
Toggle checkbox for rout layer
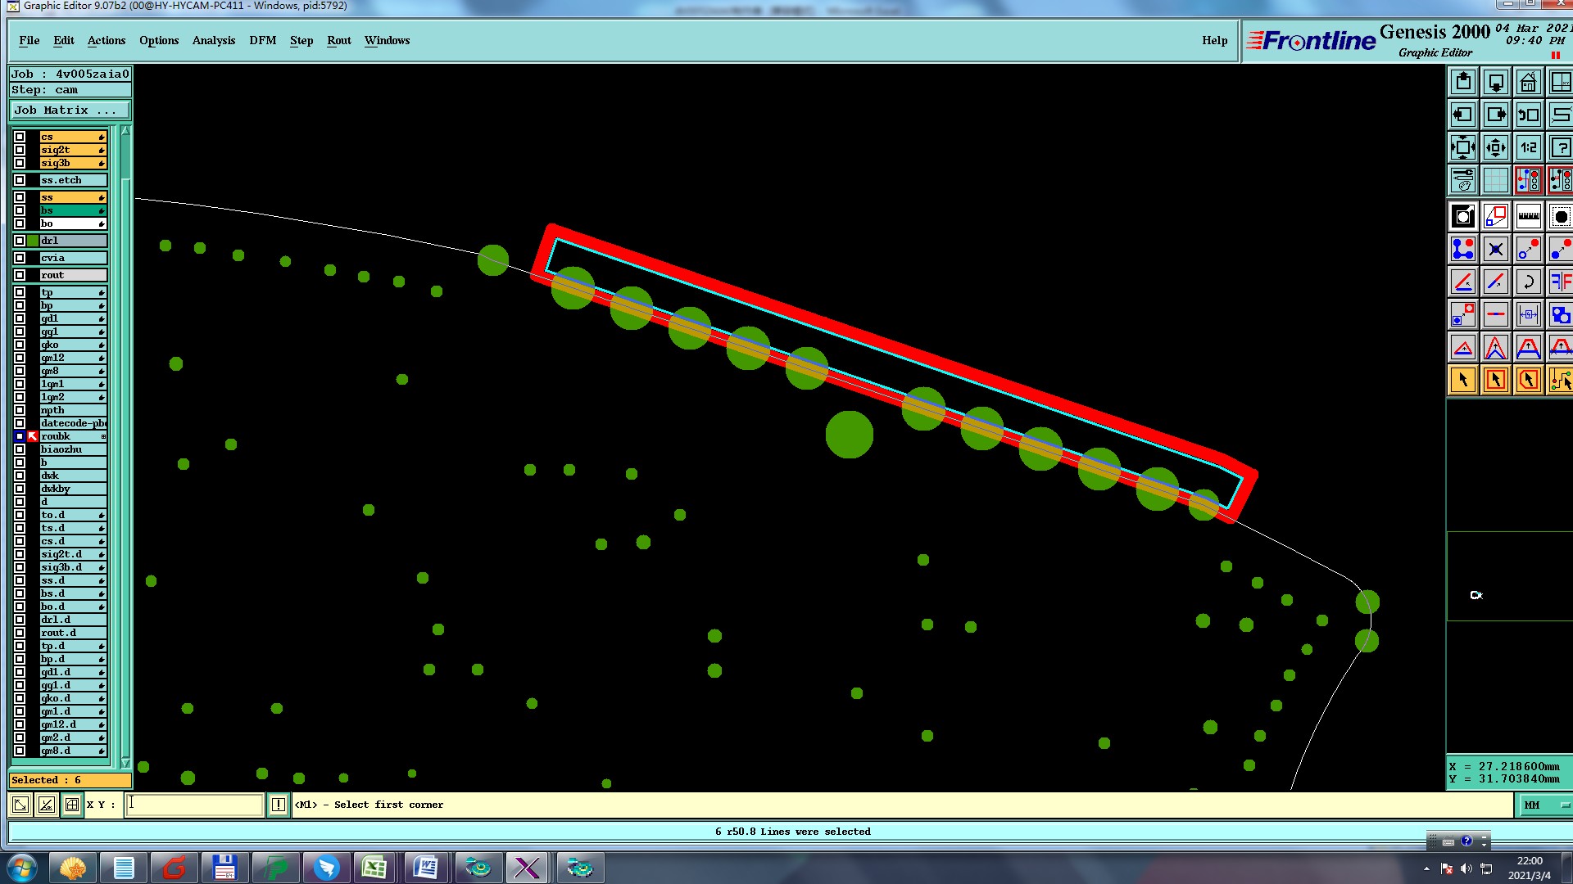tap(20, 275)
